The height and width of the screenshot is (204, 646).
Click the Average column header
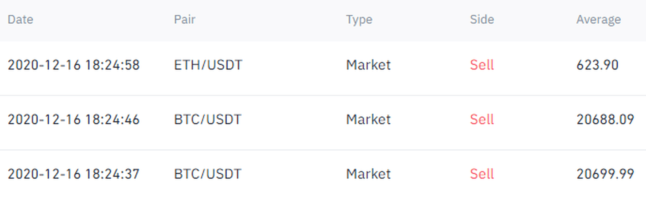(598, 20)
